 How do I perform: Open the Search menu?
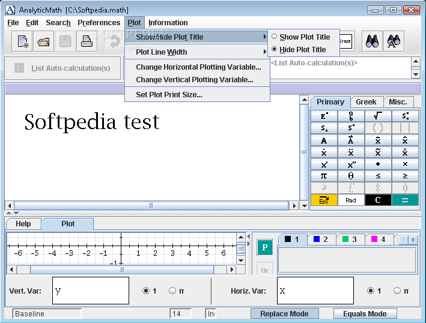pos(58,23)
